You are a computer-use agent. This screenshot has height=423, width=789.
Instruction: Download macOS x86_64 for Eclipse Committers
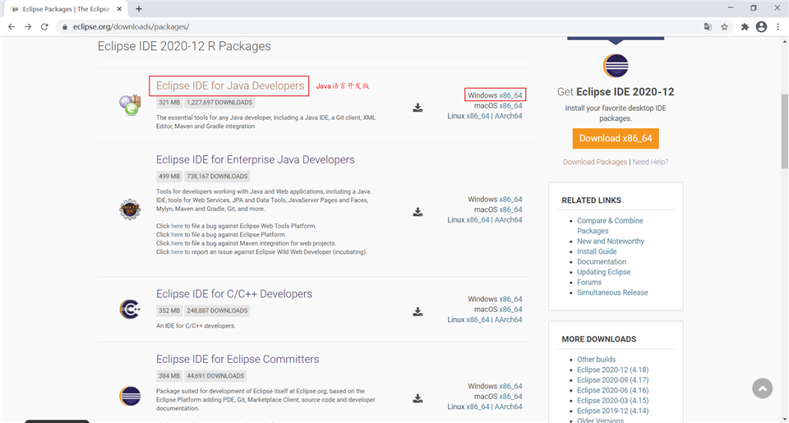click(x=510, y=397)
